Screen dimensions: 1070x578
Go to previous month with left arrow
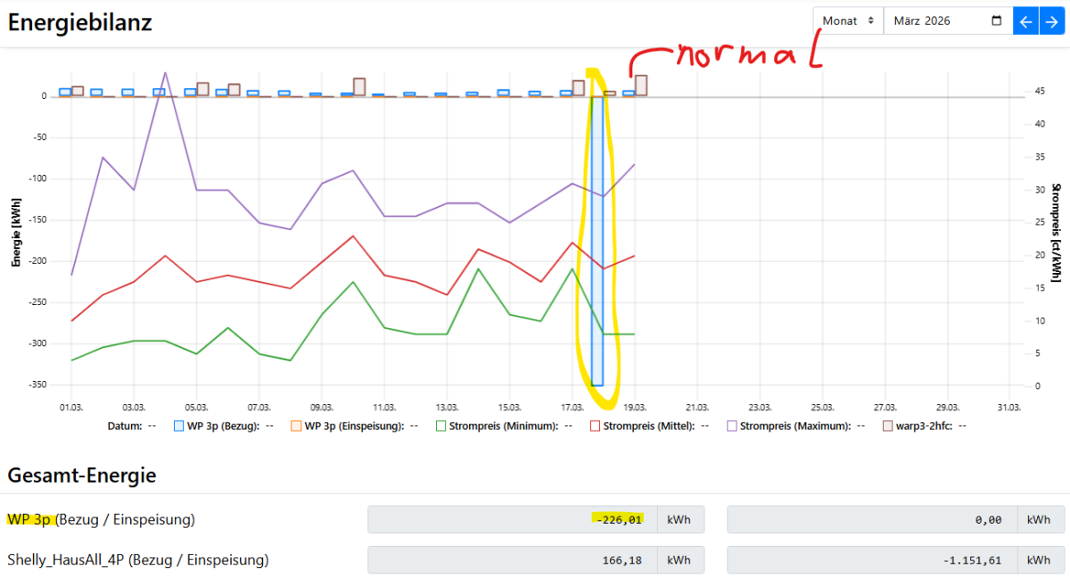[x=1025, y=21]
